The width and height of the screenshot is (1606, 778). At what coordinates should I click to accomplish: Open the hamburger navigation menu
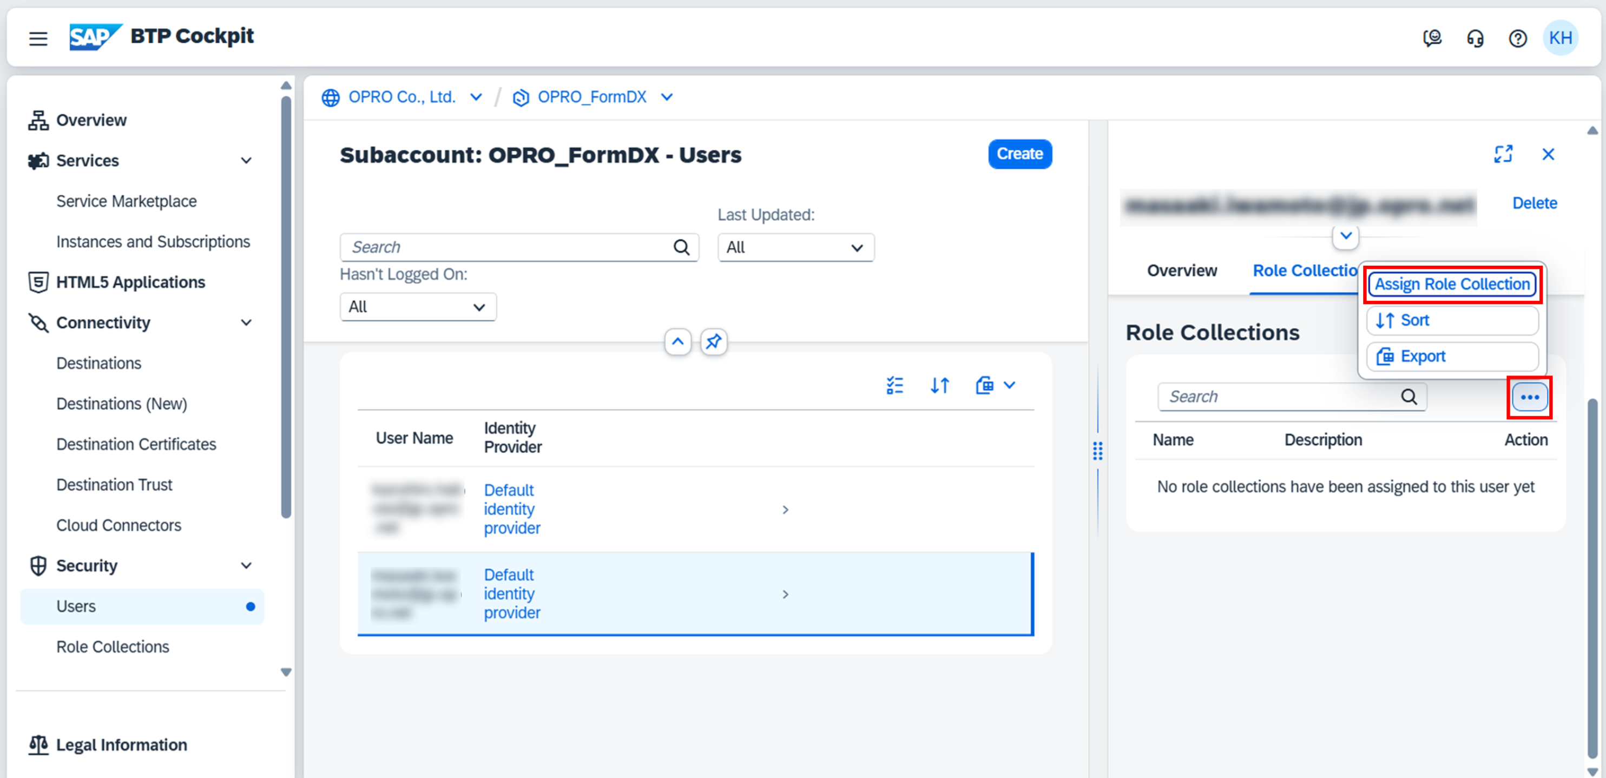[x=38, y=38]
